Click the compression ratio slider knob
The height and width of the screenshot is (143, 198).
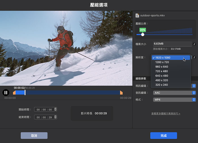[143, 34]
